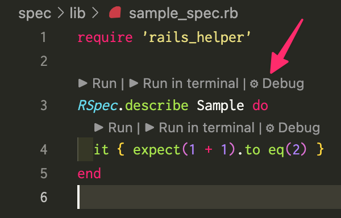Click the gear icon of describe Debug

[x=254, y=84]
